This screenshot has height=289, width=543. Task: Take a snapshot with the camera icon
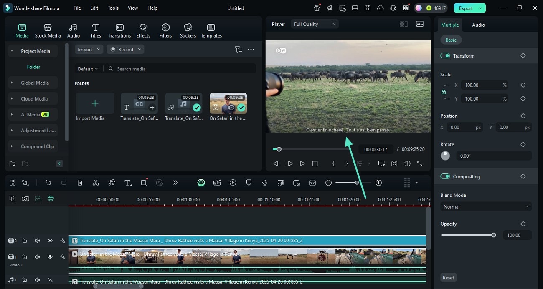click(394, 163)
